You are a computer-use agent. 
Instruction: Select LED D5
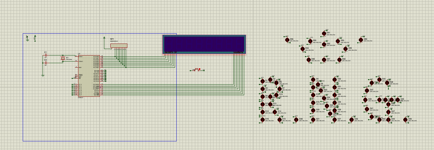[262, 89]
